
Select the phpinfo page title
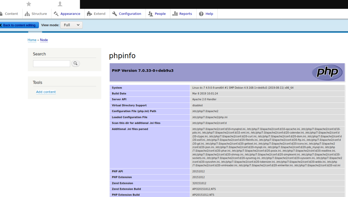point(122,56)
